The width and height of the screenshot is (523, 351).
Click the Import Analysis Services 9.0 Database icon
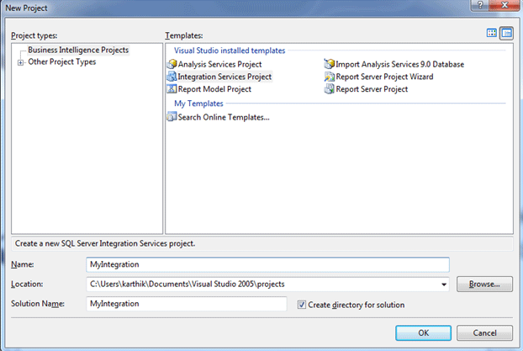330,64
